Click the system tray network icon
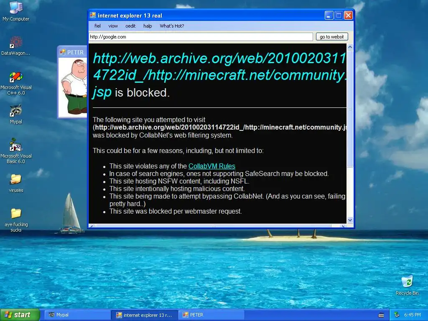The image size is (428, 321). coord(397,315)
